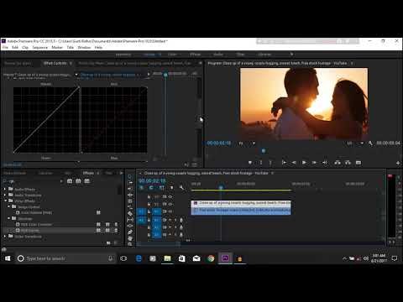
Task: Open the Marker menu
Action: tap(57, 47)
